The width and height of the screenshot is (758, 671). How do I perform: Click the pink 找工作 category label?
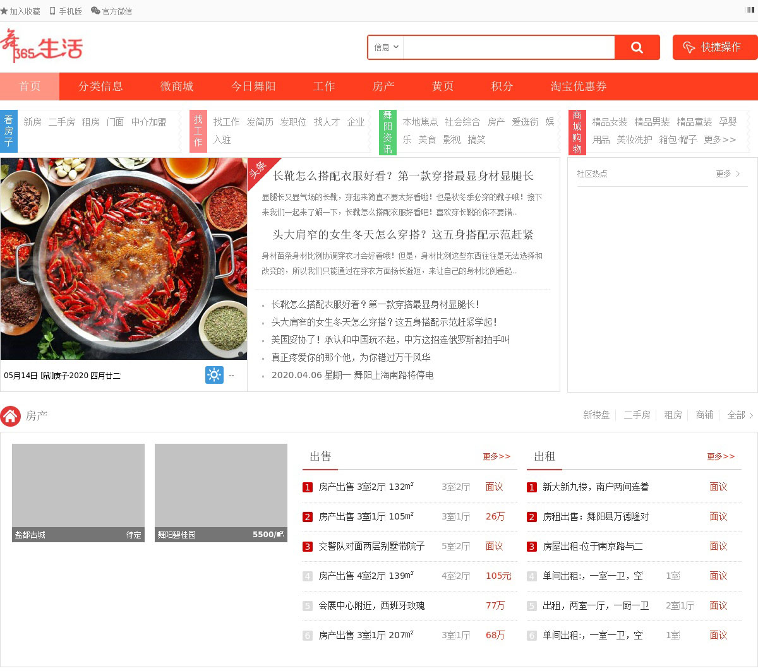(x=198, y=131)
